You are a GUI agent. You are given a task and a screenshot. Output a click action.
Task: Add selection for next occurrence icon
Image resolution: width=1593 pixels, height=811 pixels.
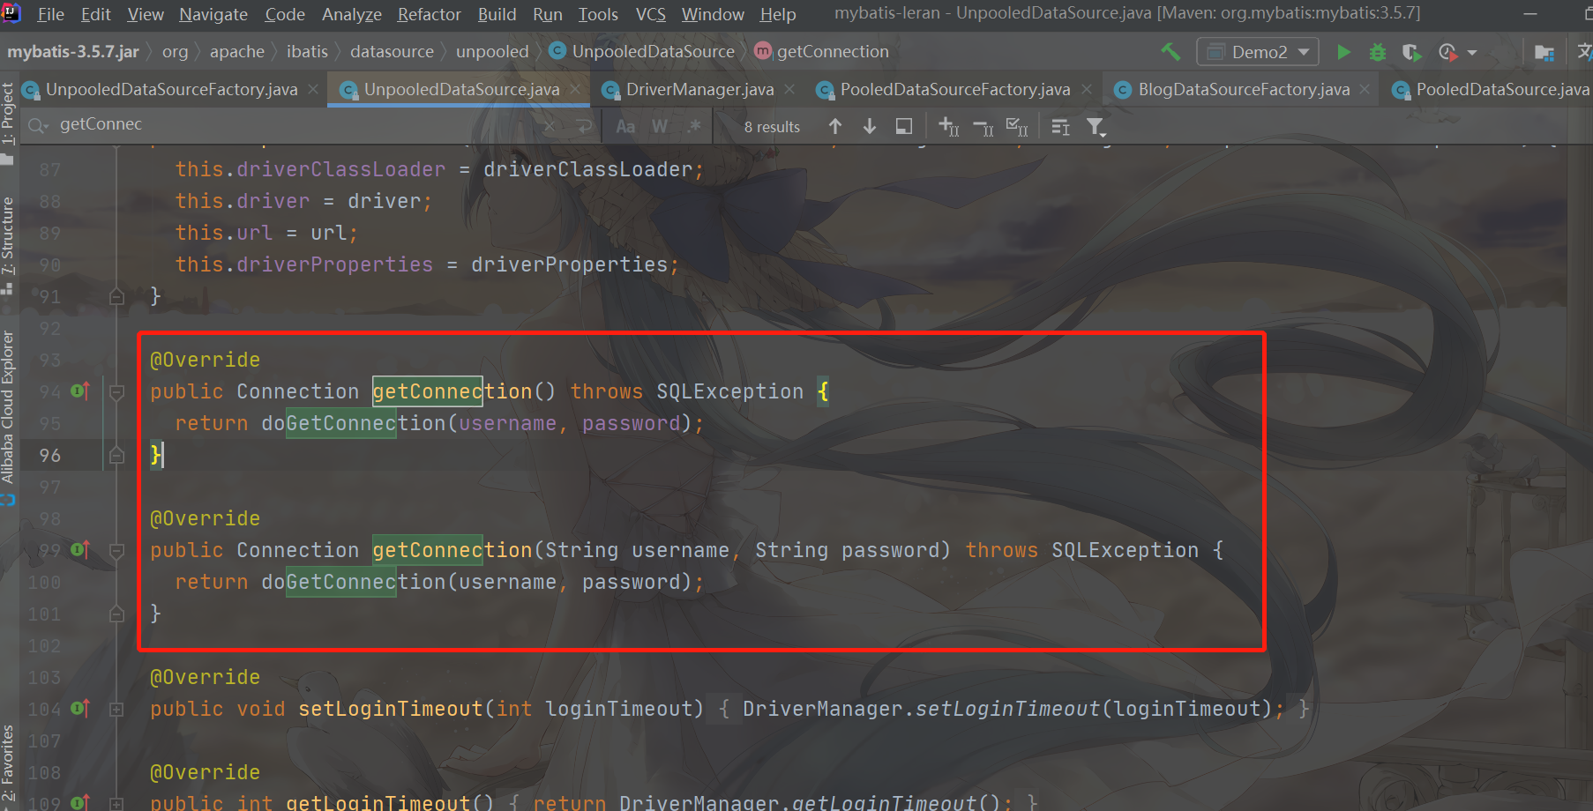coord(948,127)
